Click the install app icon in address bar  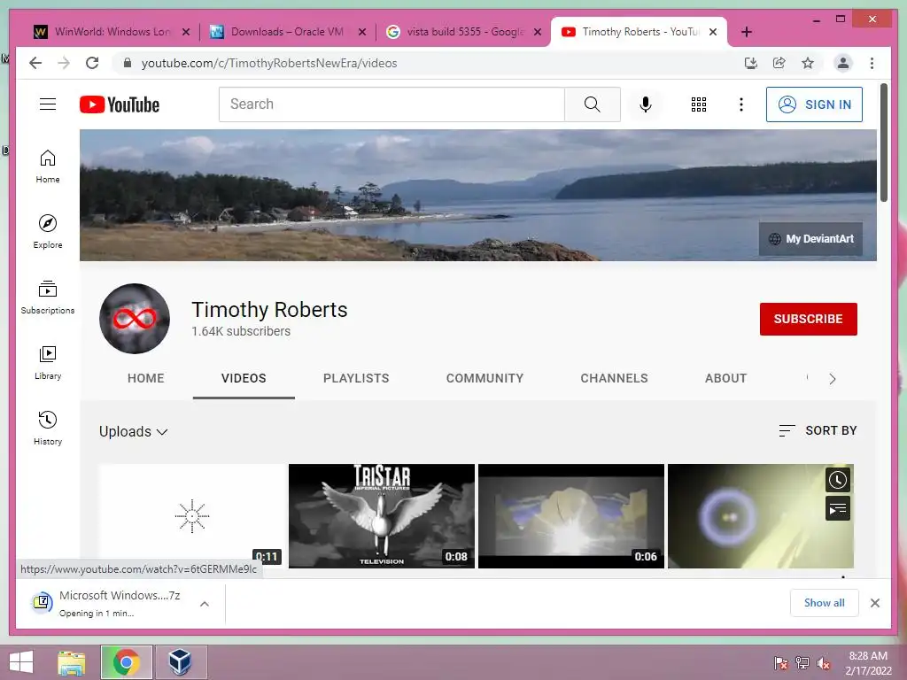pos(751,63)
